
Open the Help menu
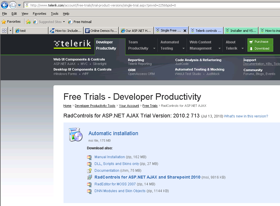click(x=66, y=14)
